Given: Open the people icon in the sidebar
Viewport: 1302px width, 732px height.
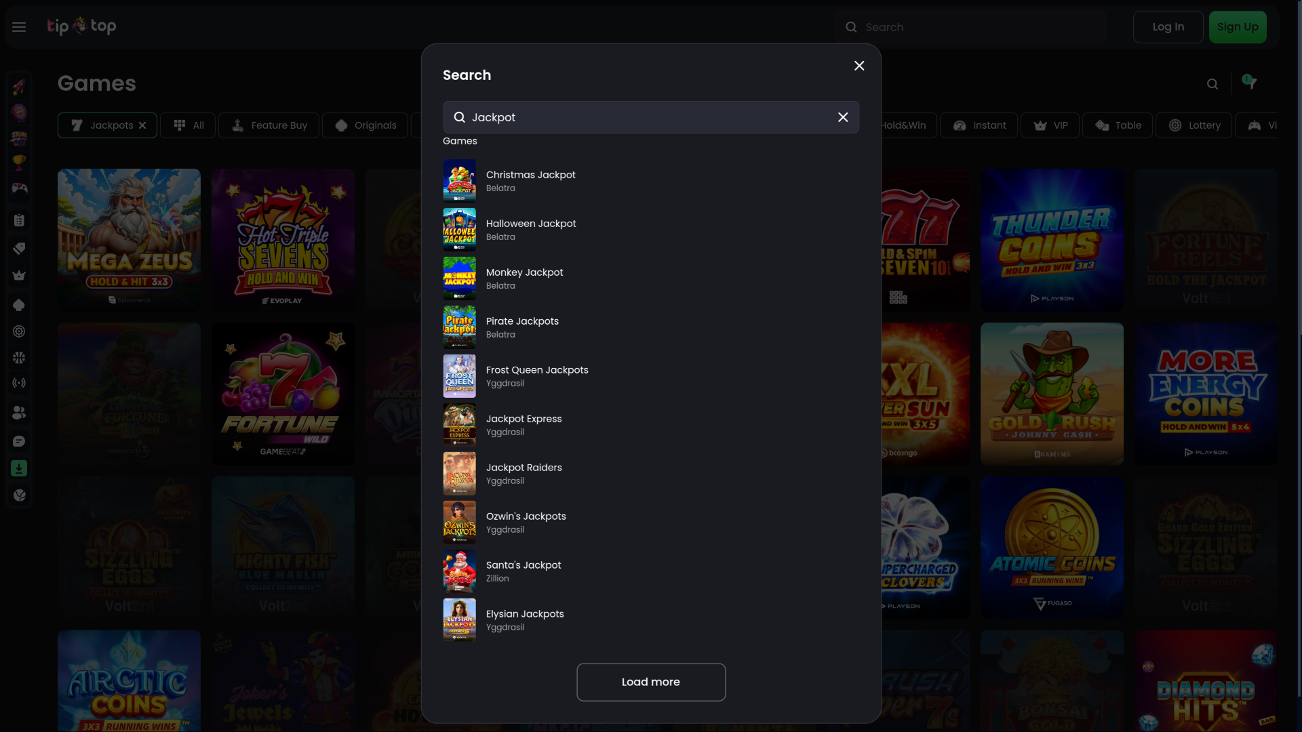Looking at the screenshot, I should tap(19, 413).
